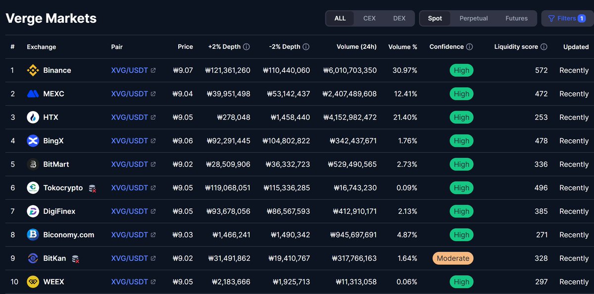
Task: Sort table by Volume (24h) column header
Action: (x=356, y=47)
